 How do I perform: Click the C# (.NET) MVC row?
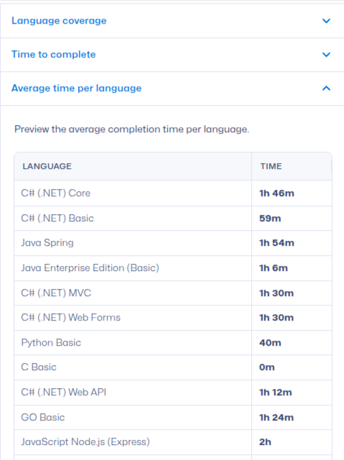click(173, 293)
